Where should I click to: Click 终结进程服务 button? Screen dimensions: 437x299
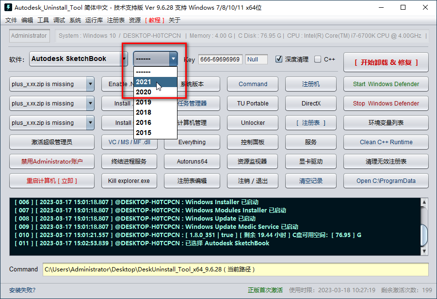(x=129, y=161)
